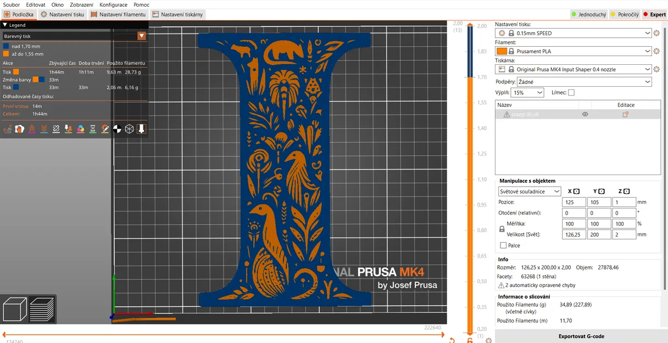Switch to Pokročilý mode
The width and height of the screenshot is (668, 343).
(x=625, y=14)
